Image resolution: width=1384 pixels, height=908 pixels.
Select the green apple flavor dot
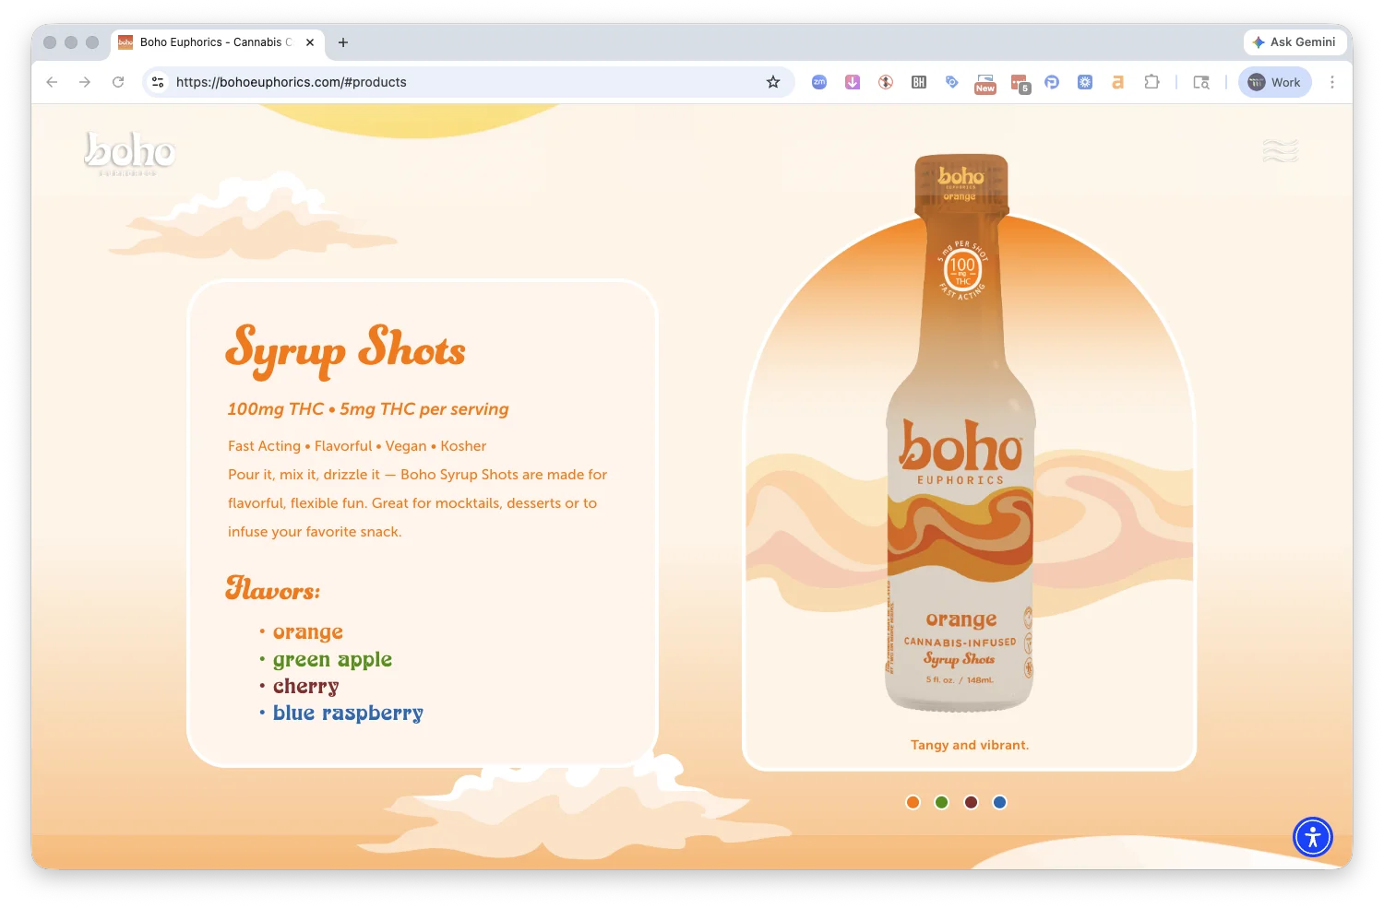click(x=941, y=802)
